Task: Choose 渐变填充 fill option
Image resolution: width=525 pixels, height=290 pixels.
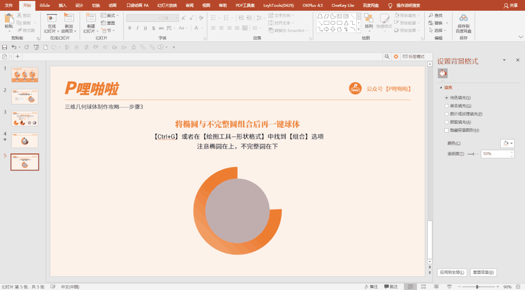Action: [446, 105]
